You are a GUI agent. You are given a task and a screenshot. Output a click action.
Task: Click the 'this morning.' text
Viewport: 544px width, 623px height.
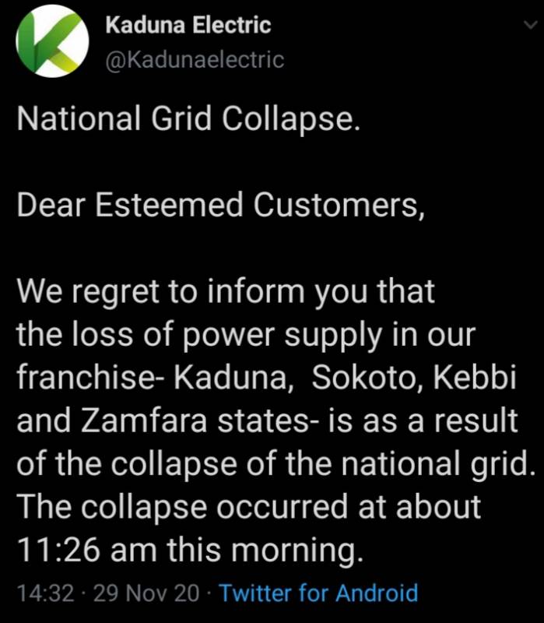coord(265,551)
